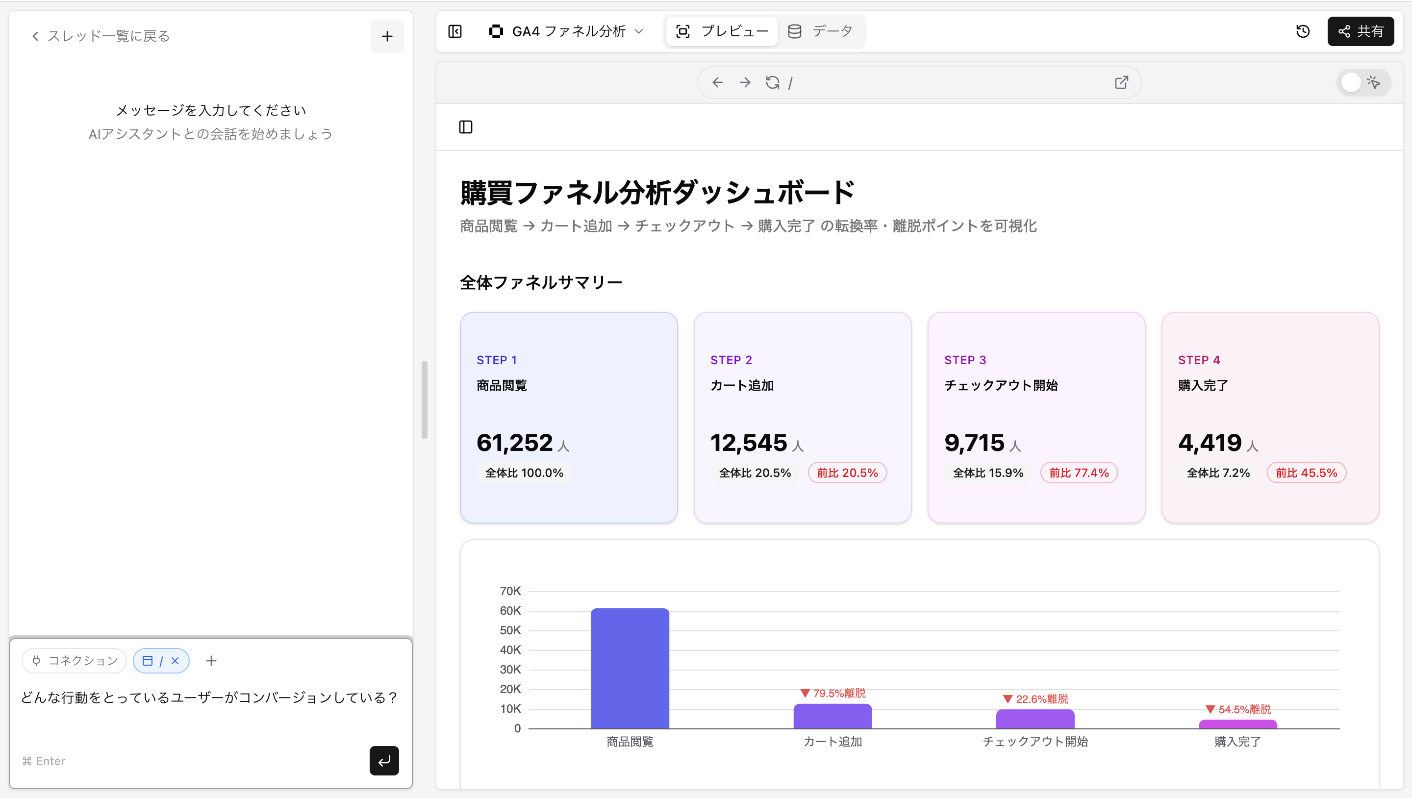Collapse the left chat panel icon

(x=455, y=31)
